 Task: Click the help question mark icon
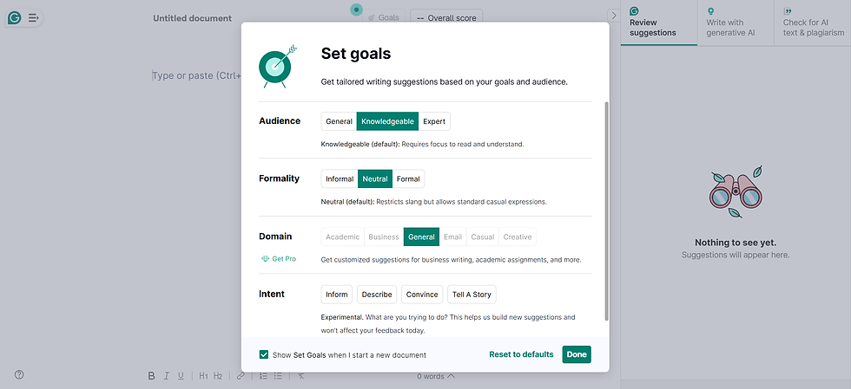pyautogui.click(x=19, y=374)
